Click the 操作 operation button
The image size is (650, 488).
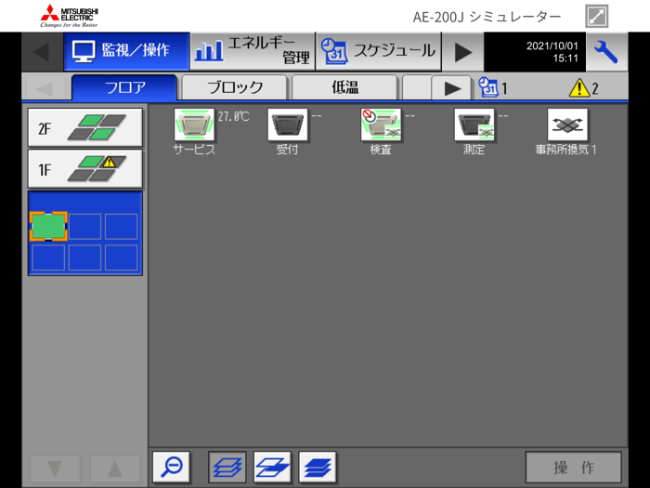(574, 468)
